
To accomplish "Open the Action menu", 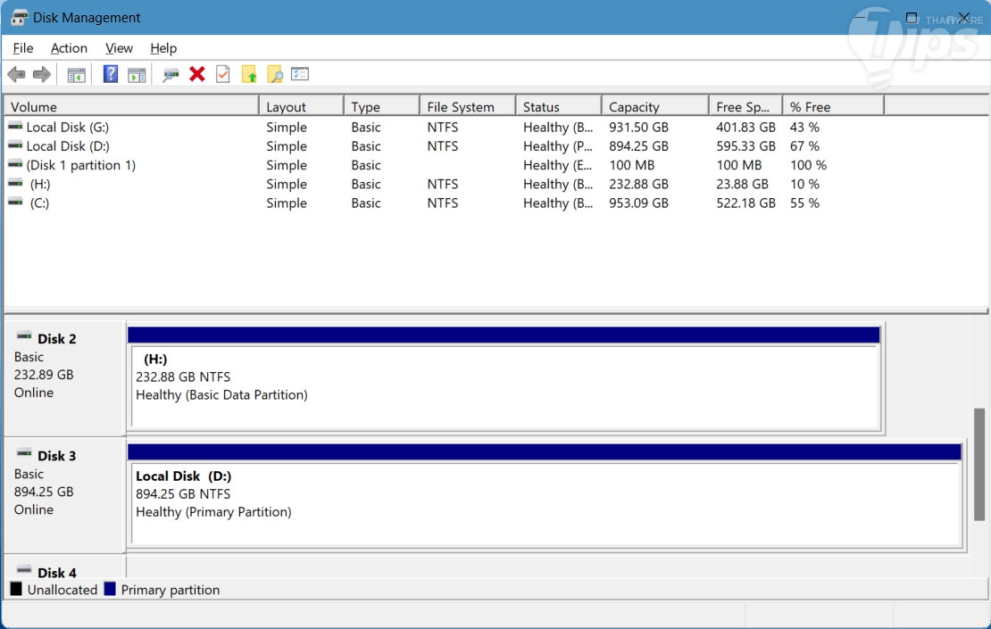I will pyautogui.click(x=69, y=48).
